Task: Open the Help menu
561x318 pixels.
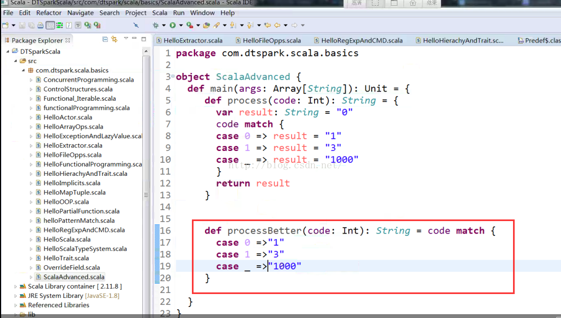Action: [227, 13]
